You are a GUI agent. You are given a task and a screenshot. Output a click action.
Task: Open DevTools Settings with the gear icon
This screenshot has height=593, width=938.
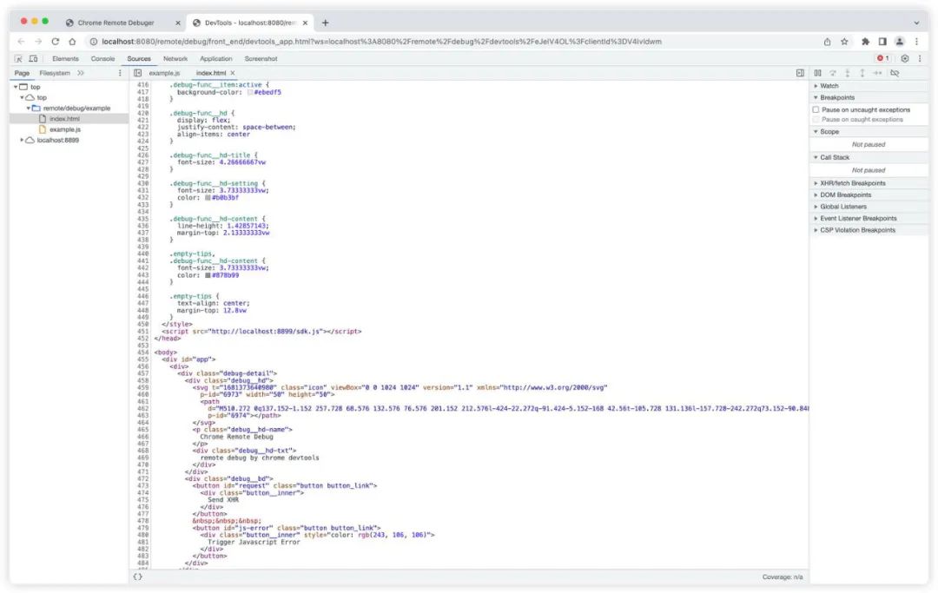[x=905, y=58]
